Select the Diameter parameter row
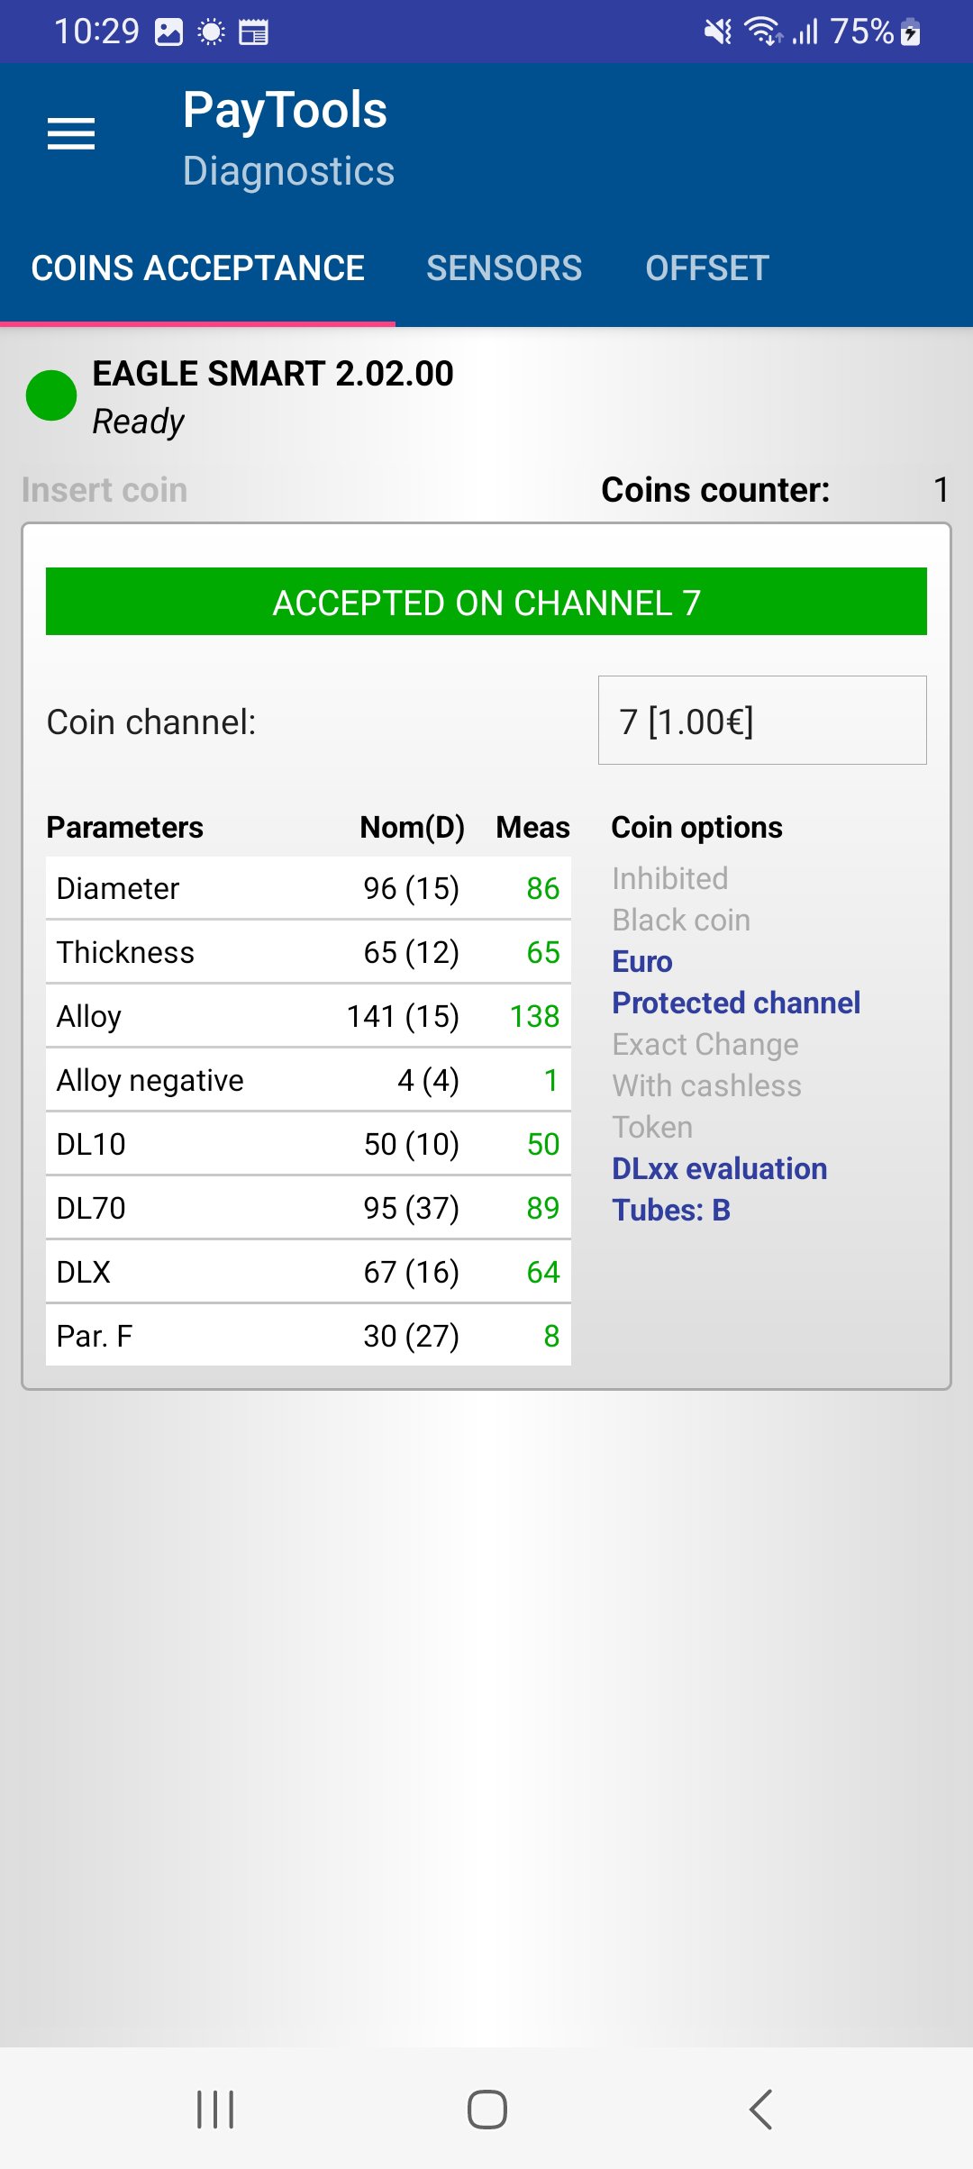Screen dimensions: 973x2169 tap(308, 888)
